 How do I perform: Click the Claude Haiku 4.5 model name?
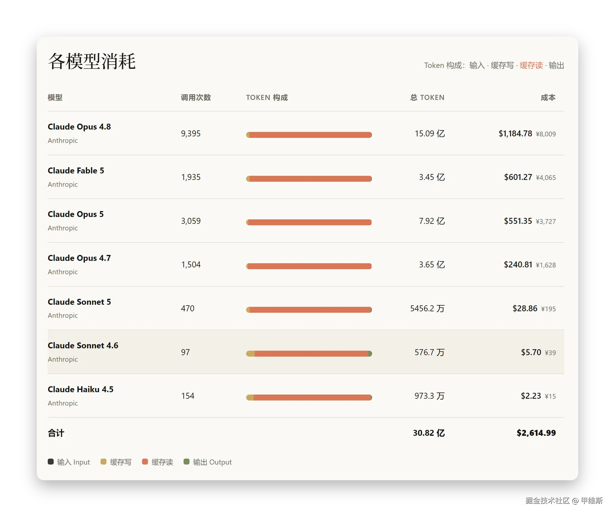tap(81, 389)
